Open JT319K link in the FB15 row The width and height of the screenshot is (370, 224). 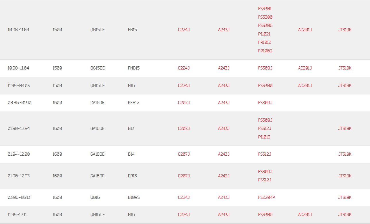click(x=345, y=30)
